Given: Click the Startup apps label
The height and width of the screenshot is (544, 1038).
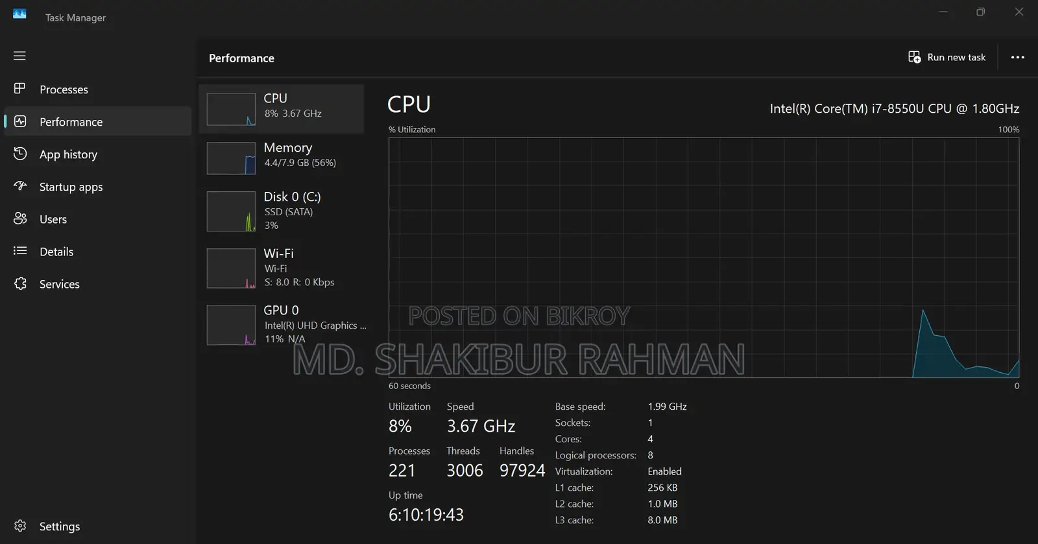Looking at the screenshot, I should (x=71, y=187).
